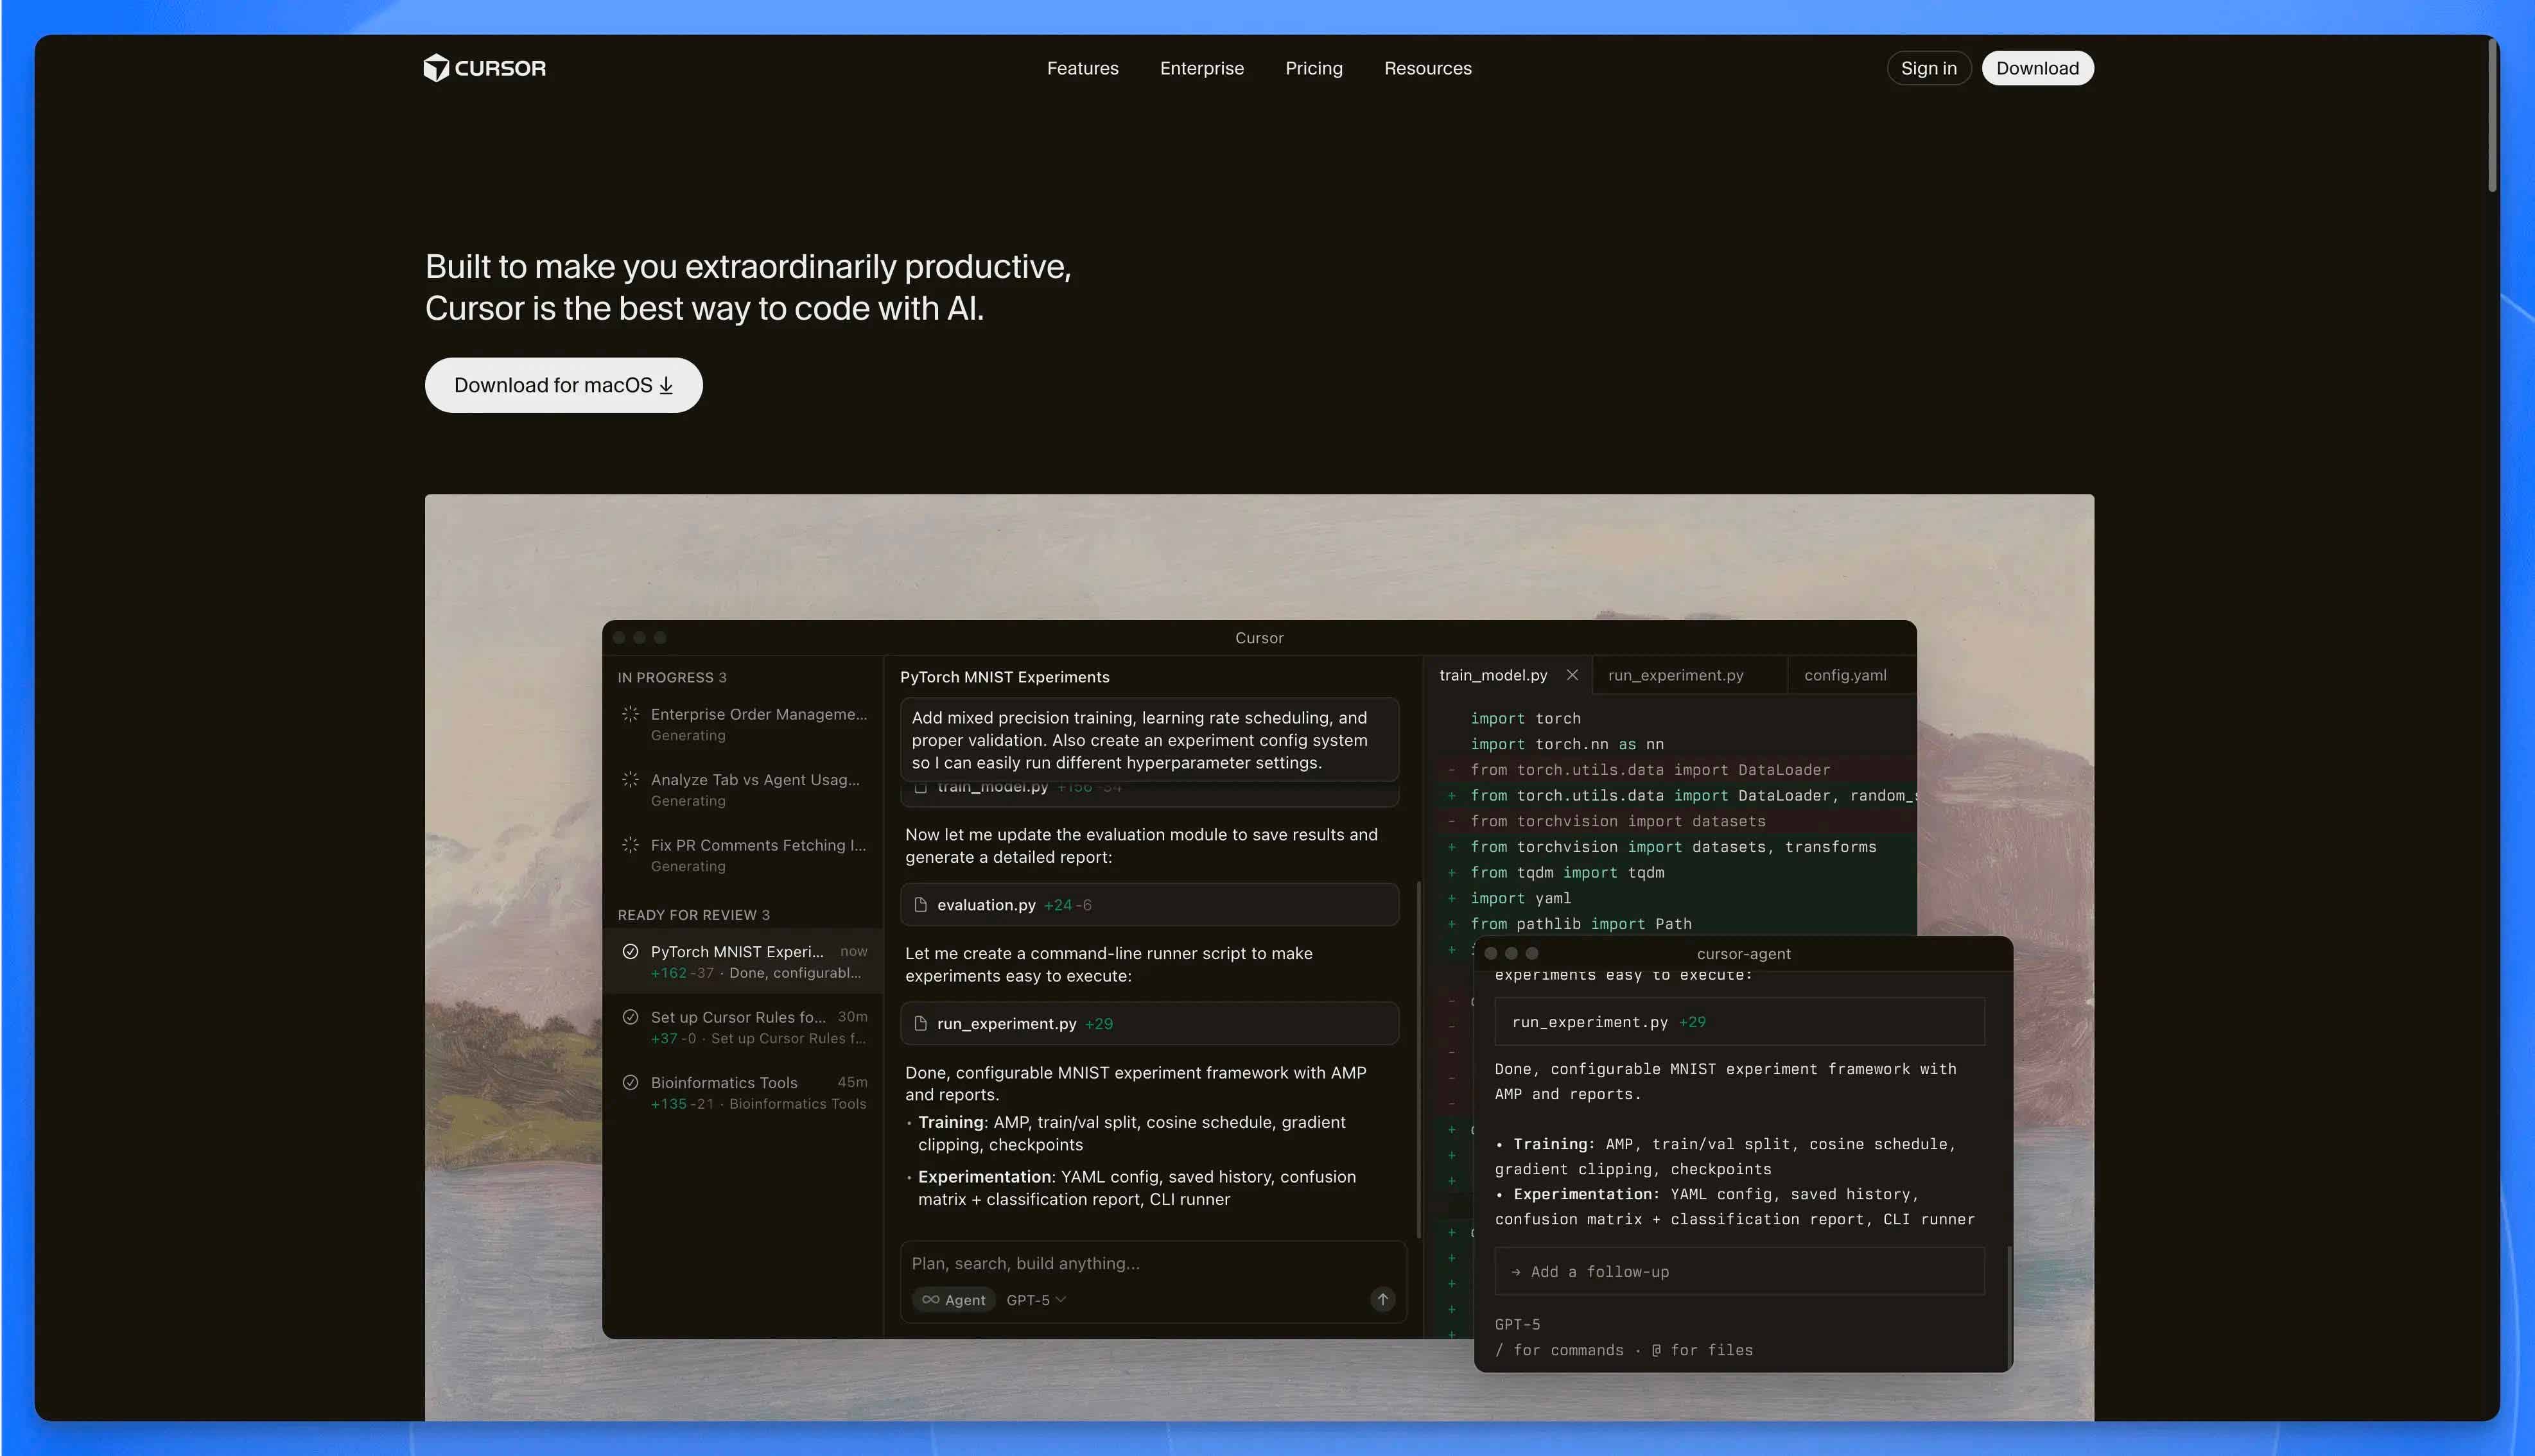Screen dimensions: 2535x1456
Task: Click the checkmark icon beside PyTorch MNIST Experiments task
Action: click(x=630, y=951)
